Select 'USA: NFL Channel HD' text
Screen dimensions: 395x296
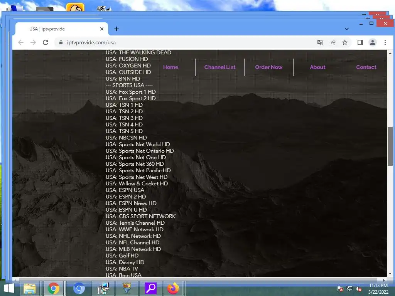click(133, 242)
